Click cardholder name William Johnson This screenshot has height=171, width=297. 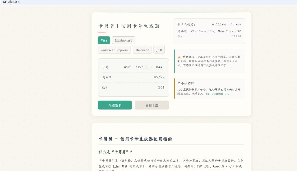pos(226,24)
